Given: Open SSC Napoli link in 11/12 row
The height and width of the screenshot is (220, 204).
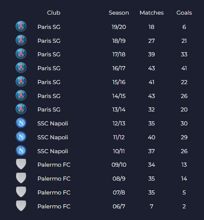Looking at the screenshot, I should click(53, 137).
